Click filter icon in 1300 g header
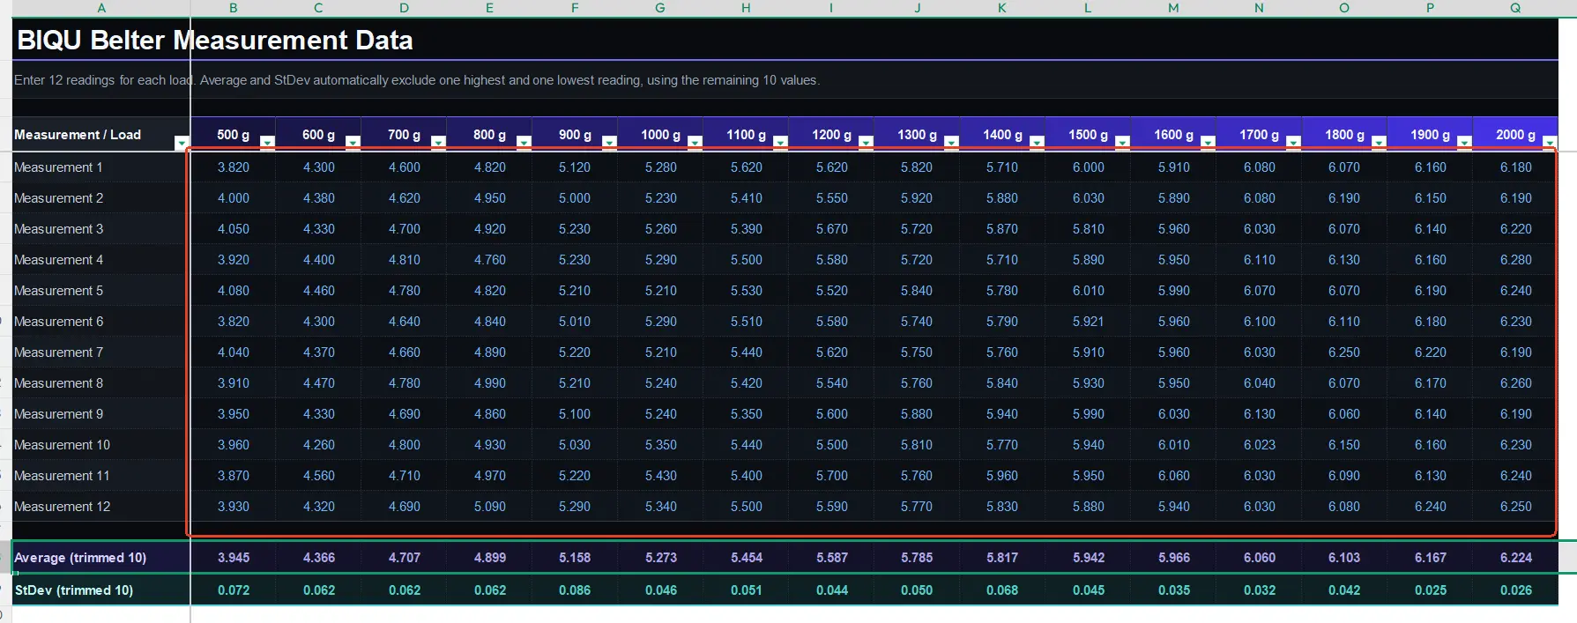 pos(951,142)
